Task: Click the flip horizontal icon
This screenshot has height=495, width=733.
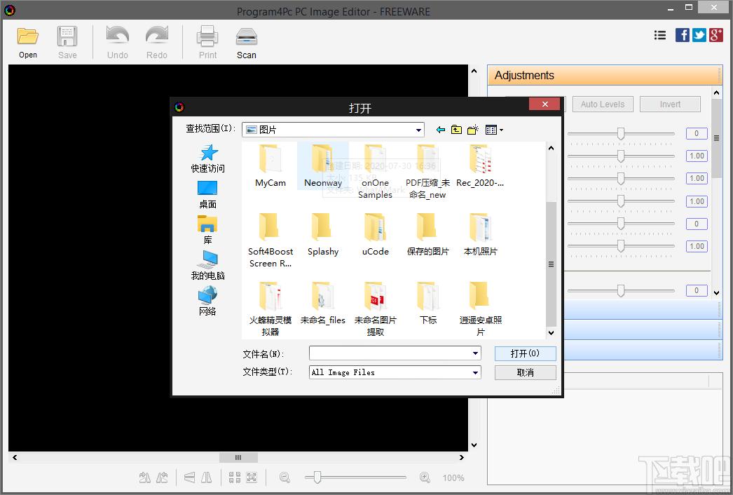Action: [206, 477]
